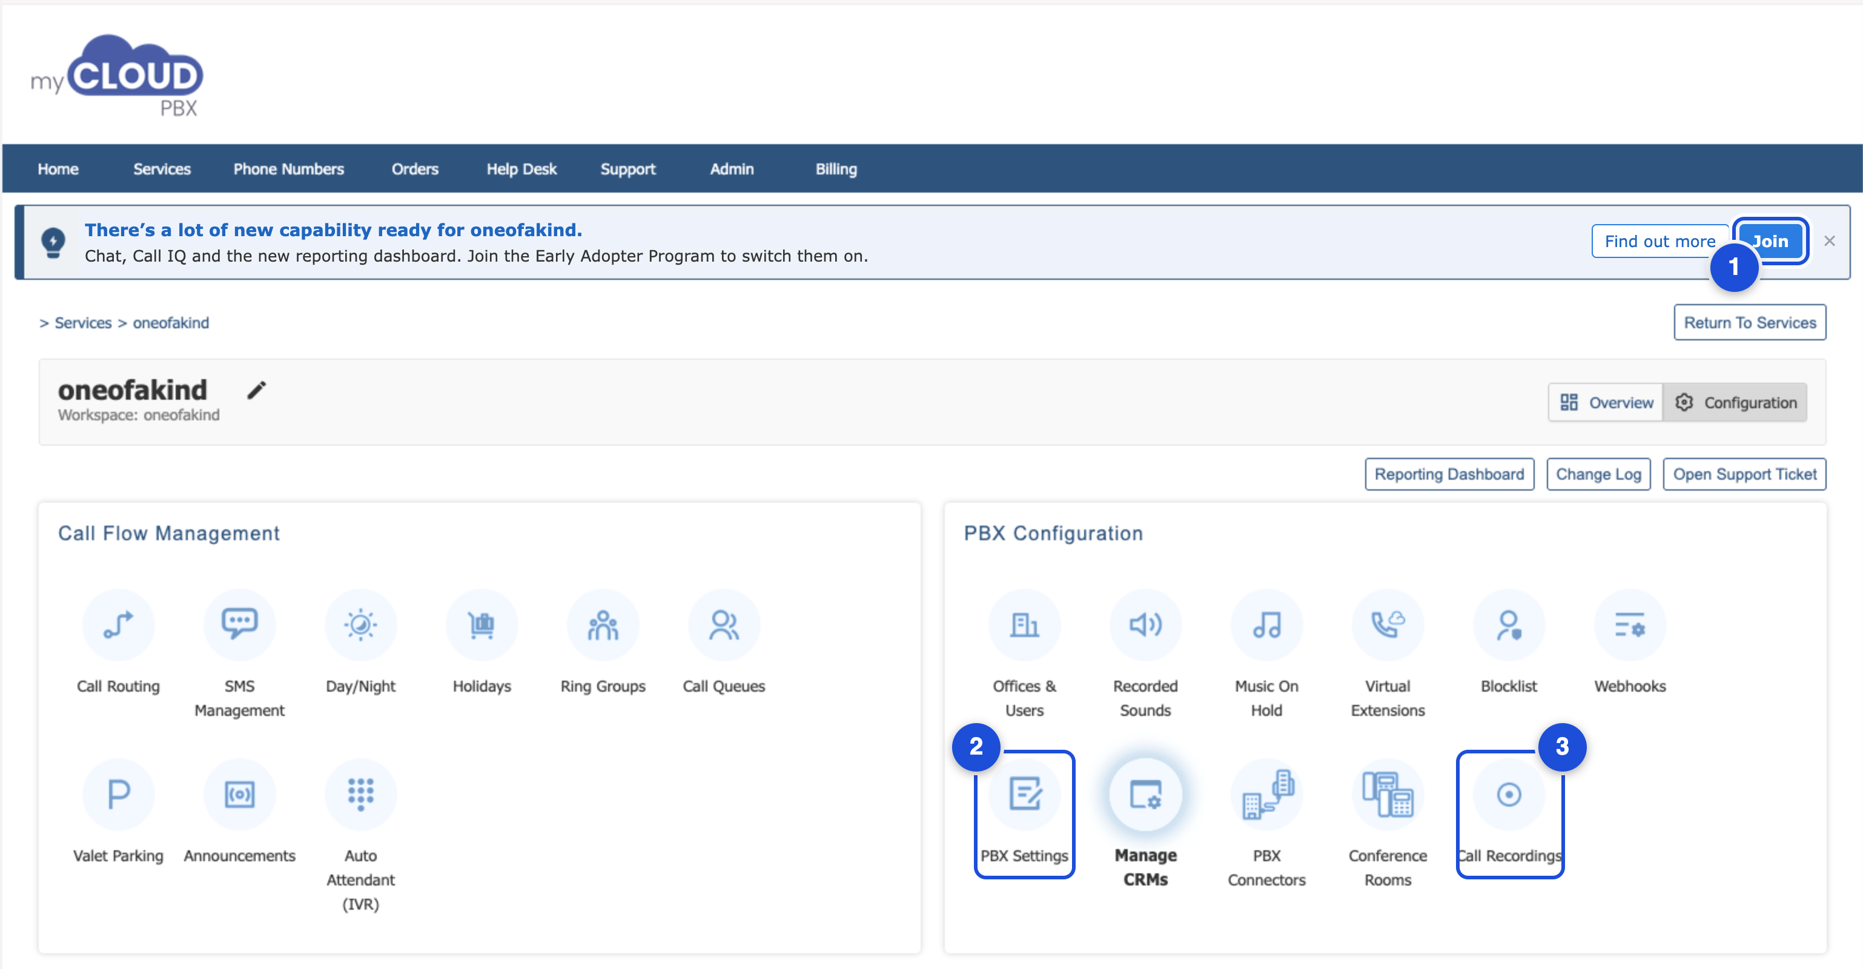1863x969 pixels.
Task: Open the Billing menu
Action: (836, 168)
